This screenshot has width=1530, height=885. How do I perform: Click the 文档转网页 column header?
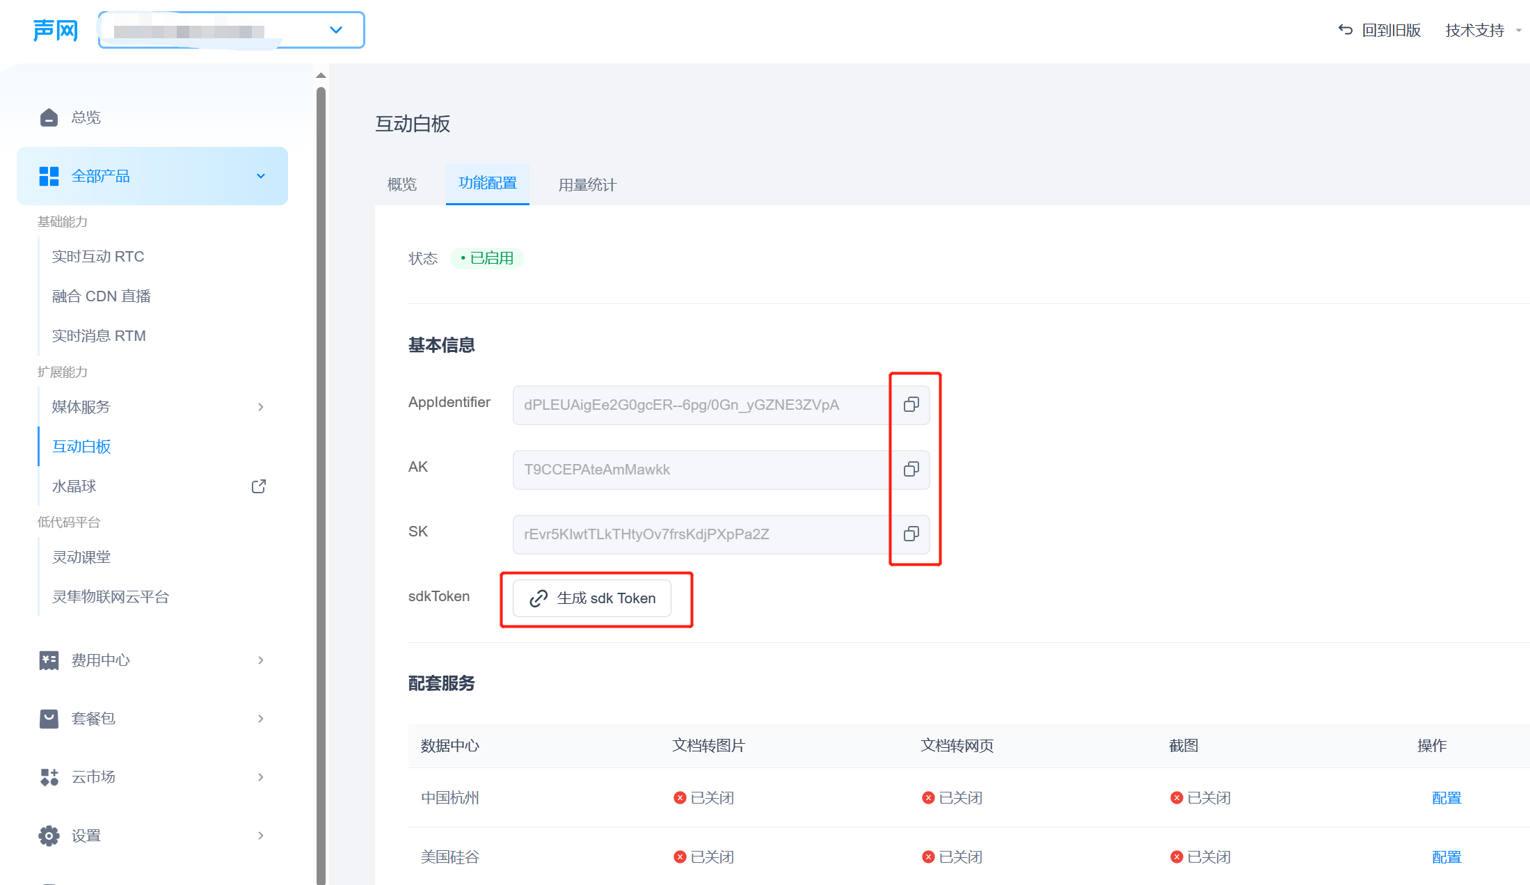coord(957,746)
